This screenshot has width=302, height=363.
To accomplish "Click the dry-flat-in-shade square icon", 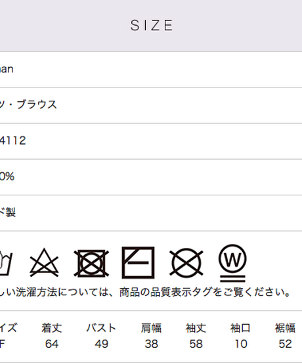I will [138, 262].
